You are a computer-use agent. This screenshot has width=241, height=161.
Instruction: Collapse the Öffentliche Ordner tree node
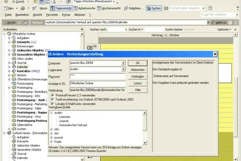[x=4, y=34]
